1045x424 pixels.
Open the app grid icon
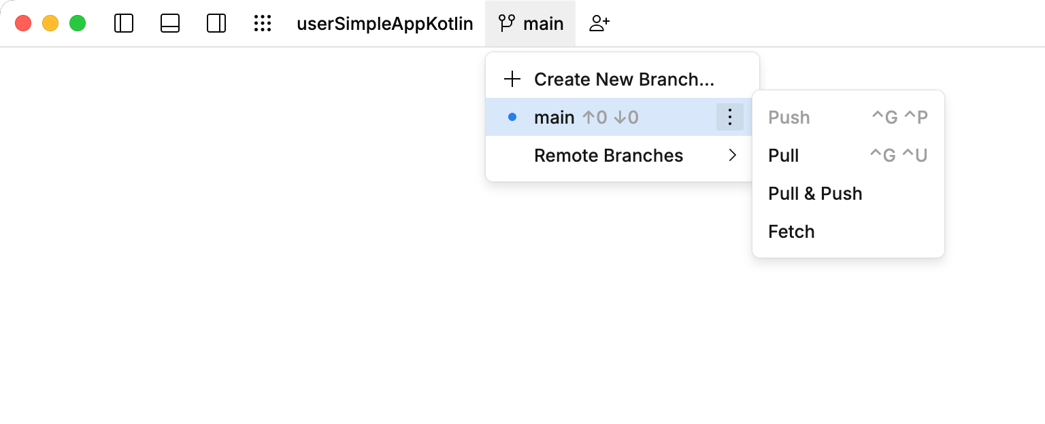pyautogui.click(x=263, y=23)
